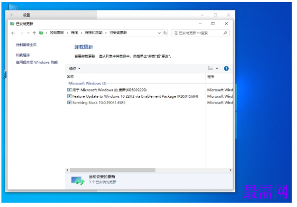Open the recent locations chevron next to forward arrow
This screenshot has height=207, width=297.
[28, 33]
